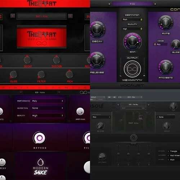The image size is (180, 180).
Task: Adjust Sustain slider in Trap Soul ADSR
Action: (x=139, y=154)
